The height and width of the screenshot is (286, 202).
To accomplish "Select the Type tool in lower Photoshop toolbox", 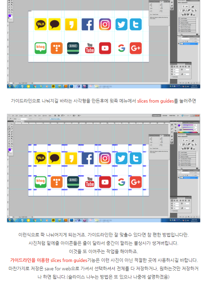I will click(12, 141).
